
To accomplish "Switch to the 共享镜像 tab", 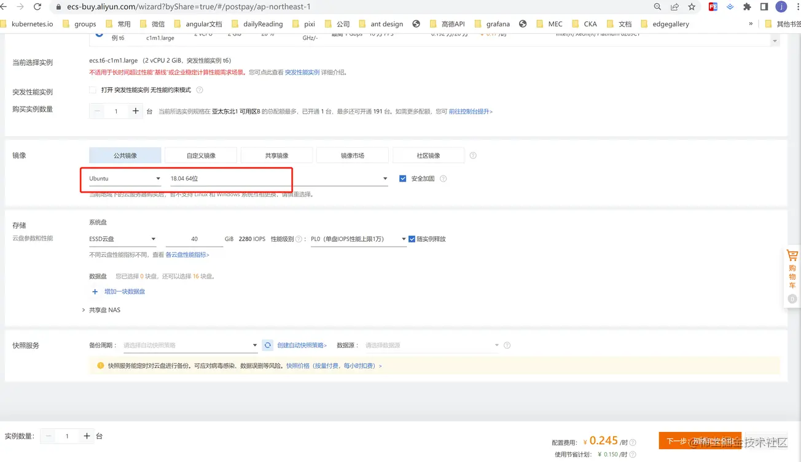I will 277,155.
